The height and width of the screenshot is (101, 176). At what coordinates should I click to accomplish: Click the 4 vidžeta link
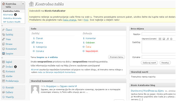(x=53, y=57)
